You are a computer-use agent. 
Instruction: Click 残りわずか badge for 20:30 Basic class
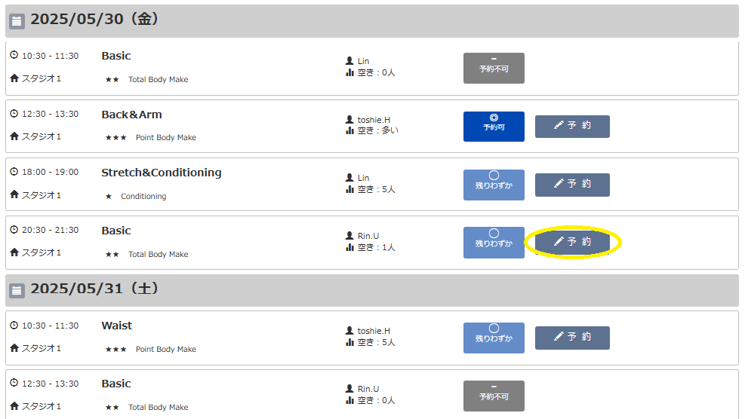tap(494, 243)
